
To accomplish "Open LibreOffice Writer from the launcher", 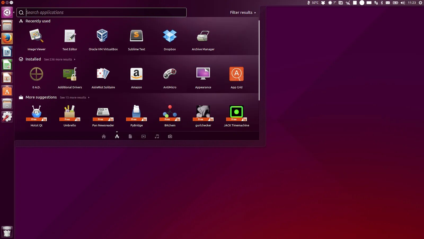I will [x=7, y=52].
